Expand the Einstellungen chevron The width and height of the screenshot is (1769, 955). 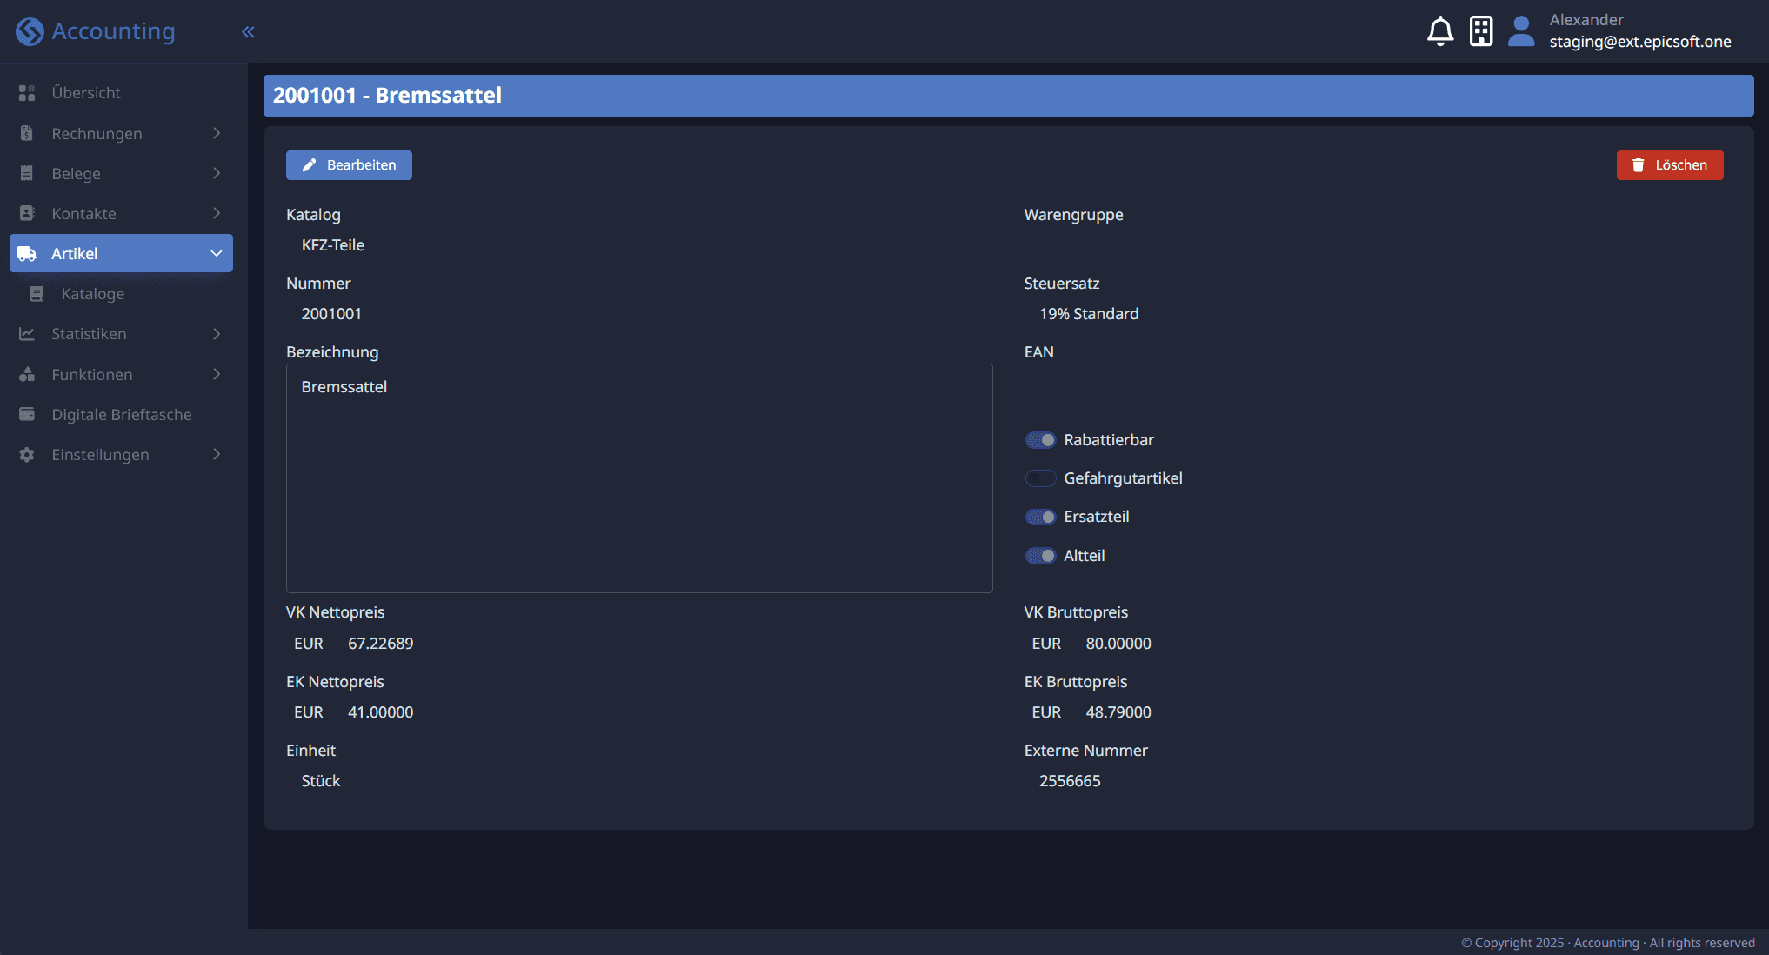(217, 454)
